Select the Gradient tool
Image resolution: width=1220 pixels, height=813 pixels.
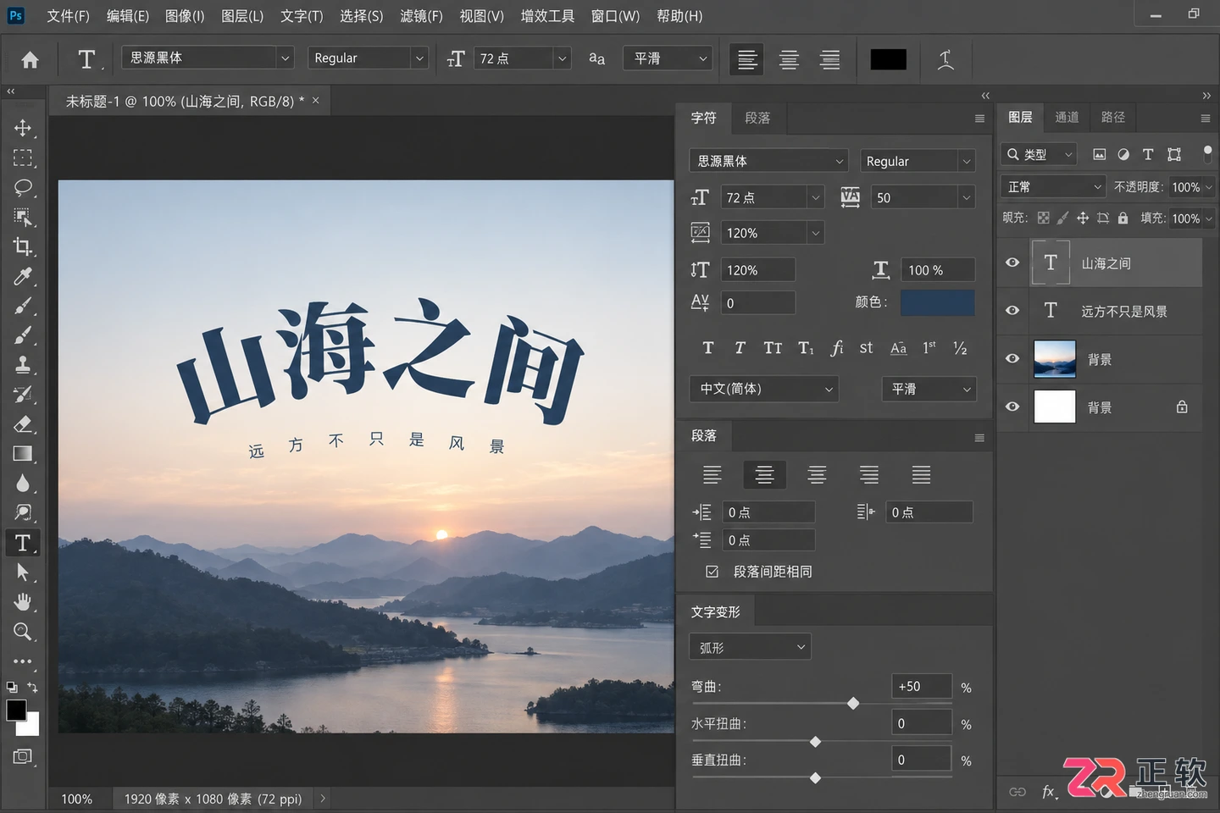point(23,454)
